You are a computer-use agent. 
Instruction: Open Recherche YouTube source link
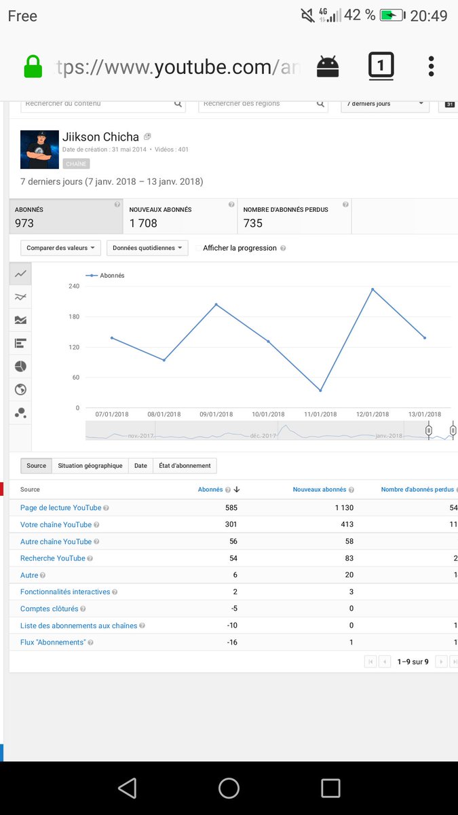[53, 558]
